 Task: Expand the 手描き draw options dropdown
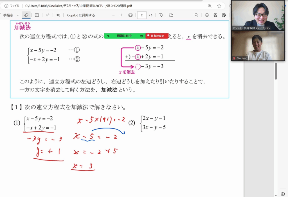(18, 15)
